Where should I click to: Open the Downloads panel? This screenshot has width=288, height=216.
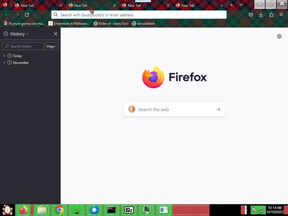point(261,15)
